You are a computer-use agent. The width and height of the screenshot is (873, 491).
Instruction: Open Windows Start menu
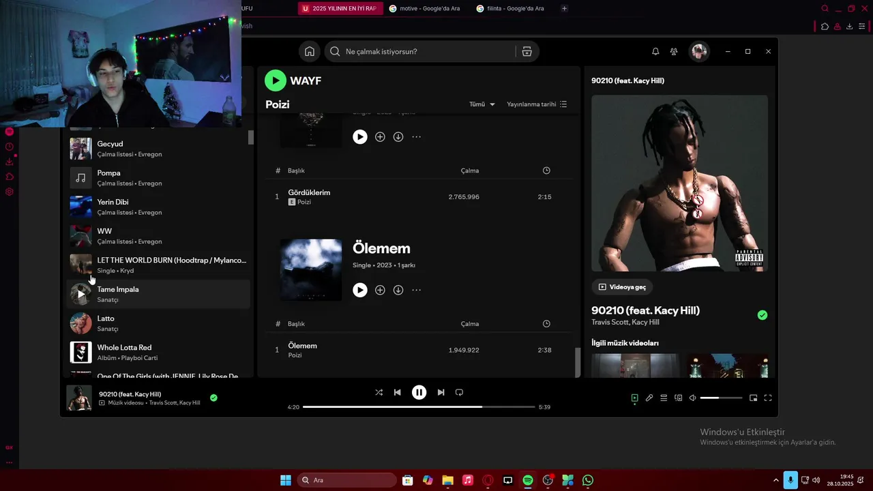point(286,480)
